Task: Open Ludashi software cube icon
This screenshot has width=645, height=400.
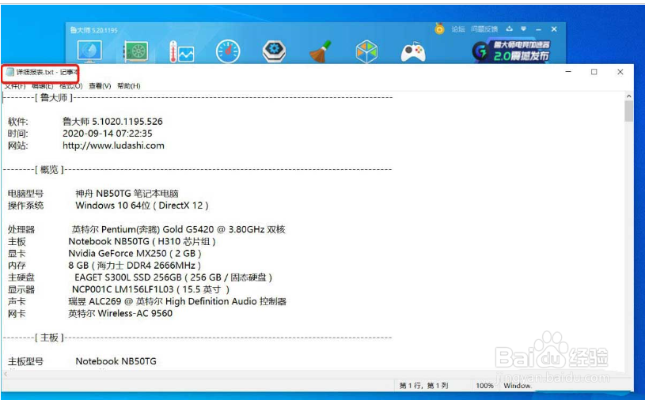Action: 366,51
